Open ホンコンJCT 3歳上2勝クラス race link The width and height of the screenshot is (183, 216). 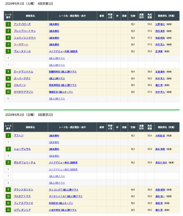[64, 190]
